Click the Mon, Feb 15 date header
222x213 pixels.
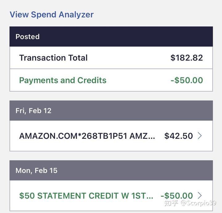coord(36,171)
